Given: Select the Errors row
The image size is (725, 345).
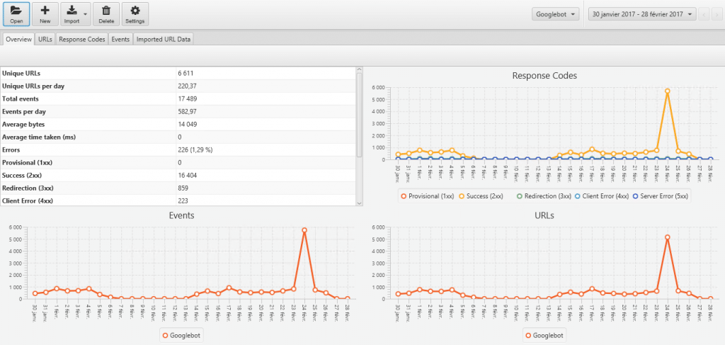Looking at the screenshot, I should pos(178,150).
